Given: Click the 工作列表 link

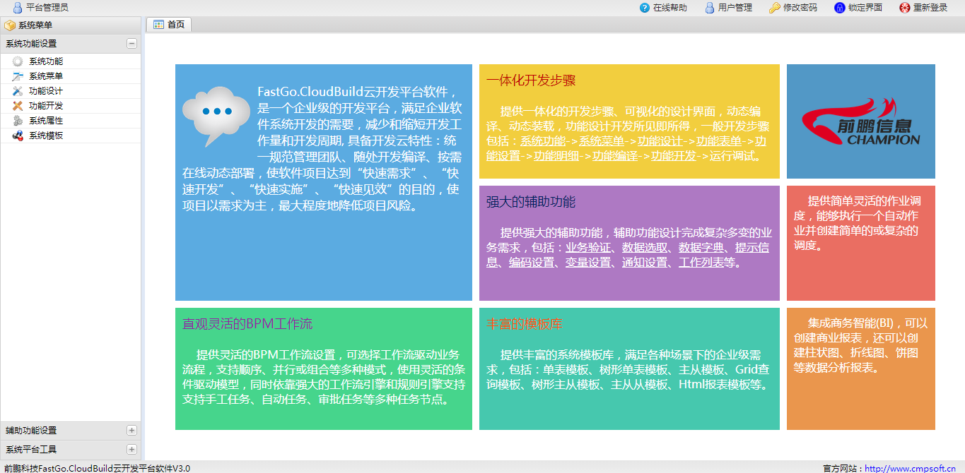Looking at the screenshot, I should [x=701, y=263].
